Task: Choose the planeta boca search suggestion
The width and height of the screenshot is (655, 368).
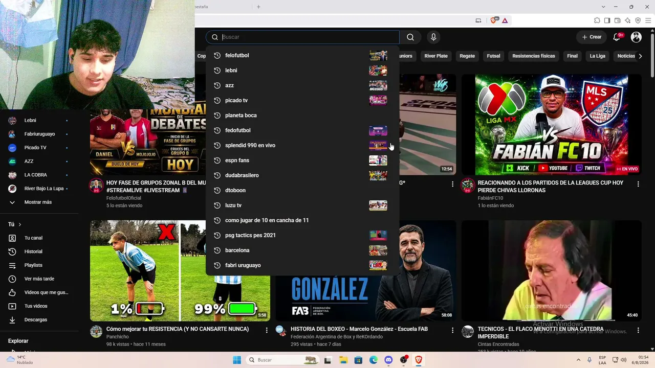Action: (302, 115)
